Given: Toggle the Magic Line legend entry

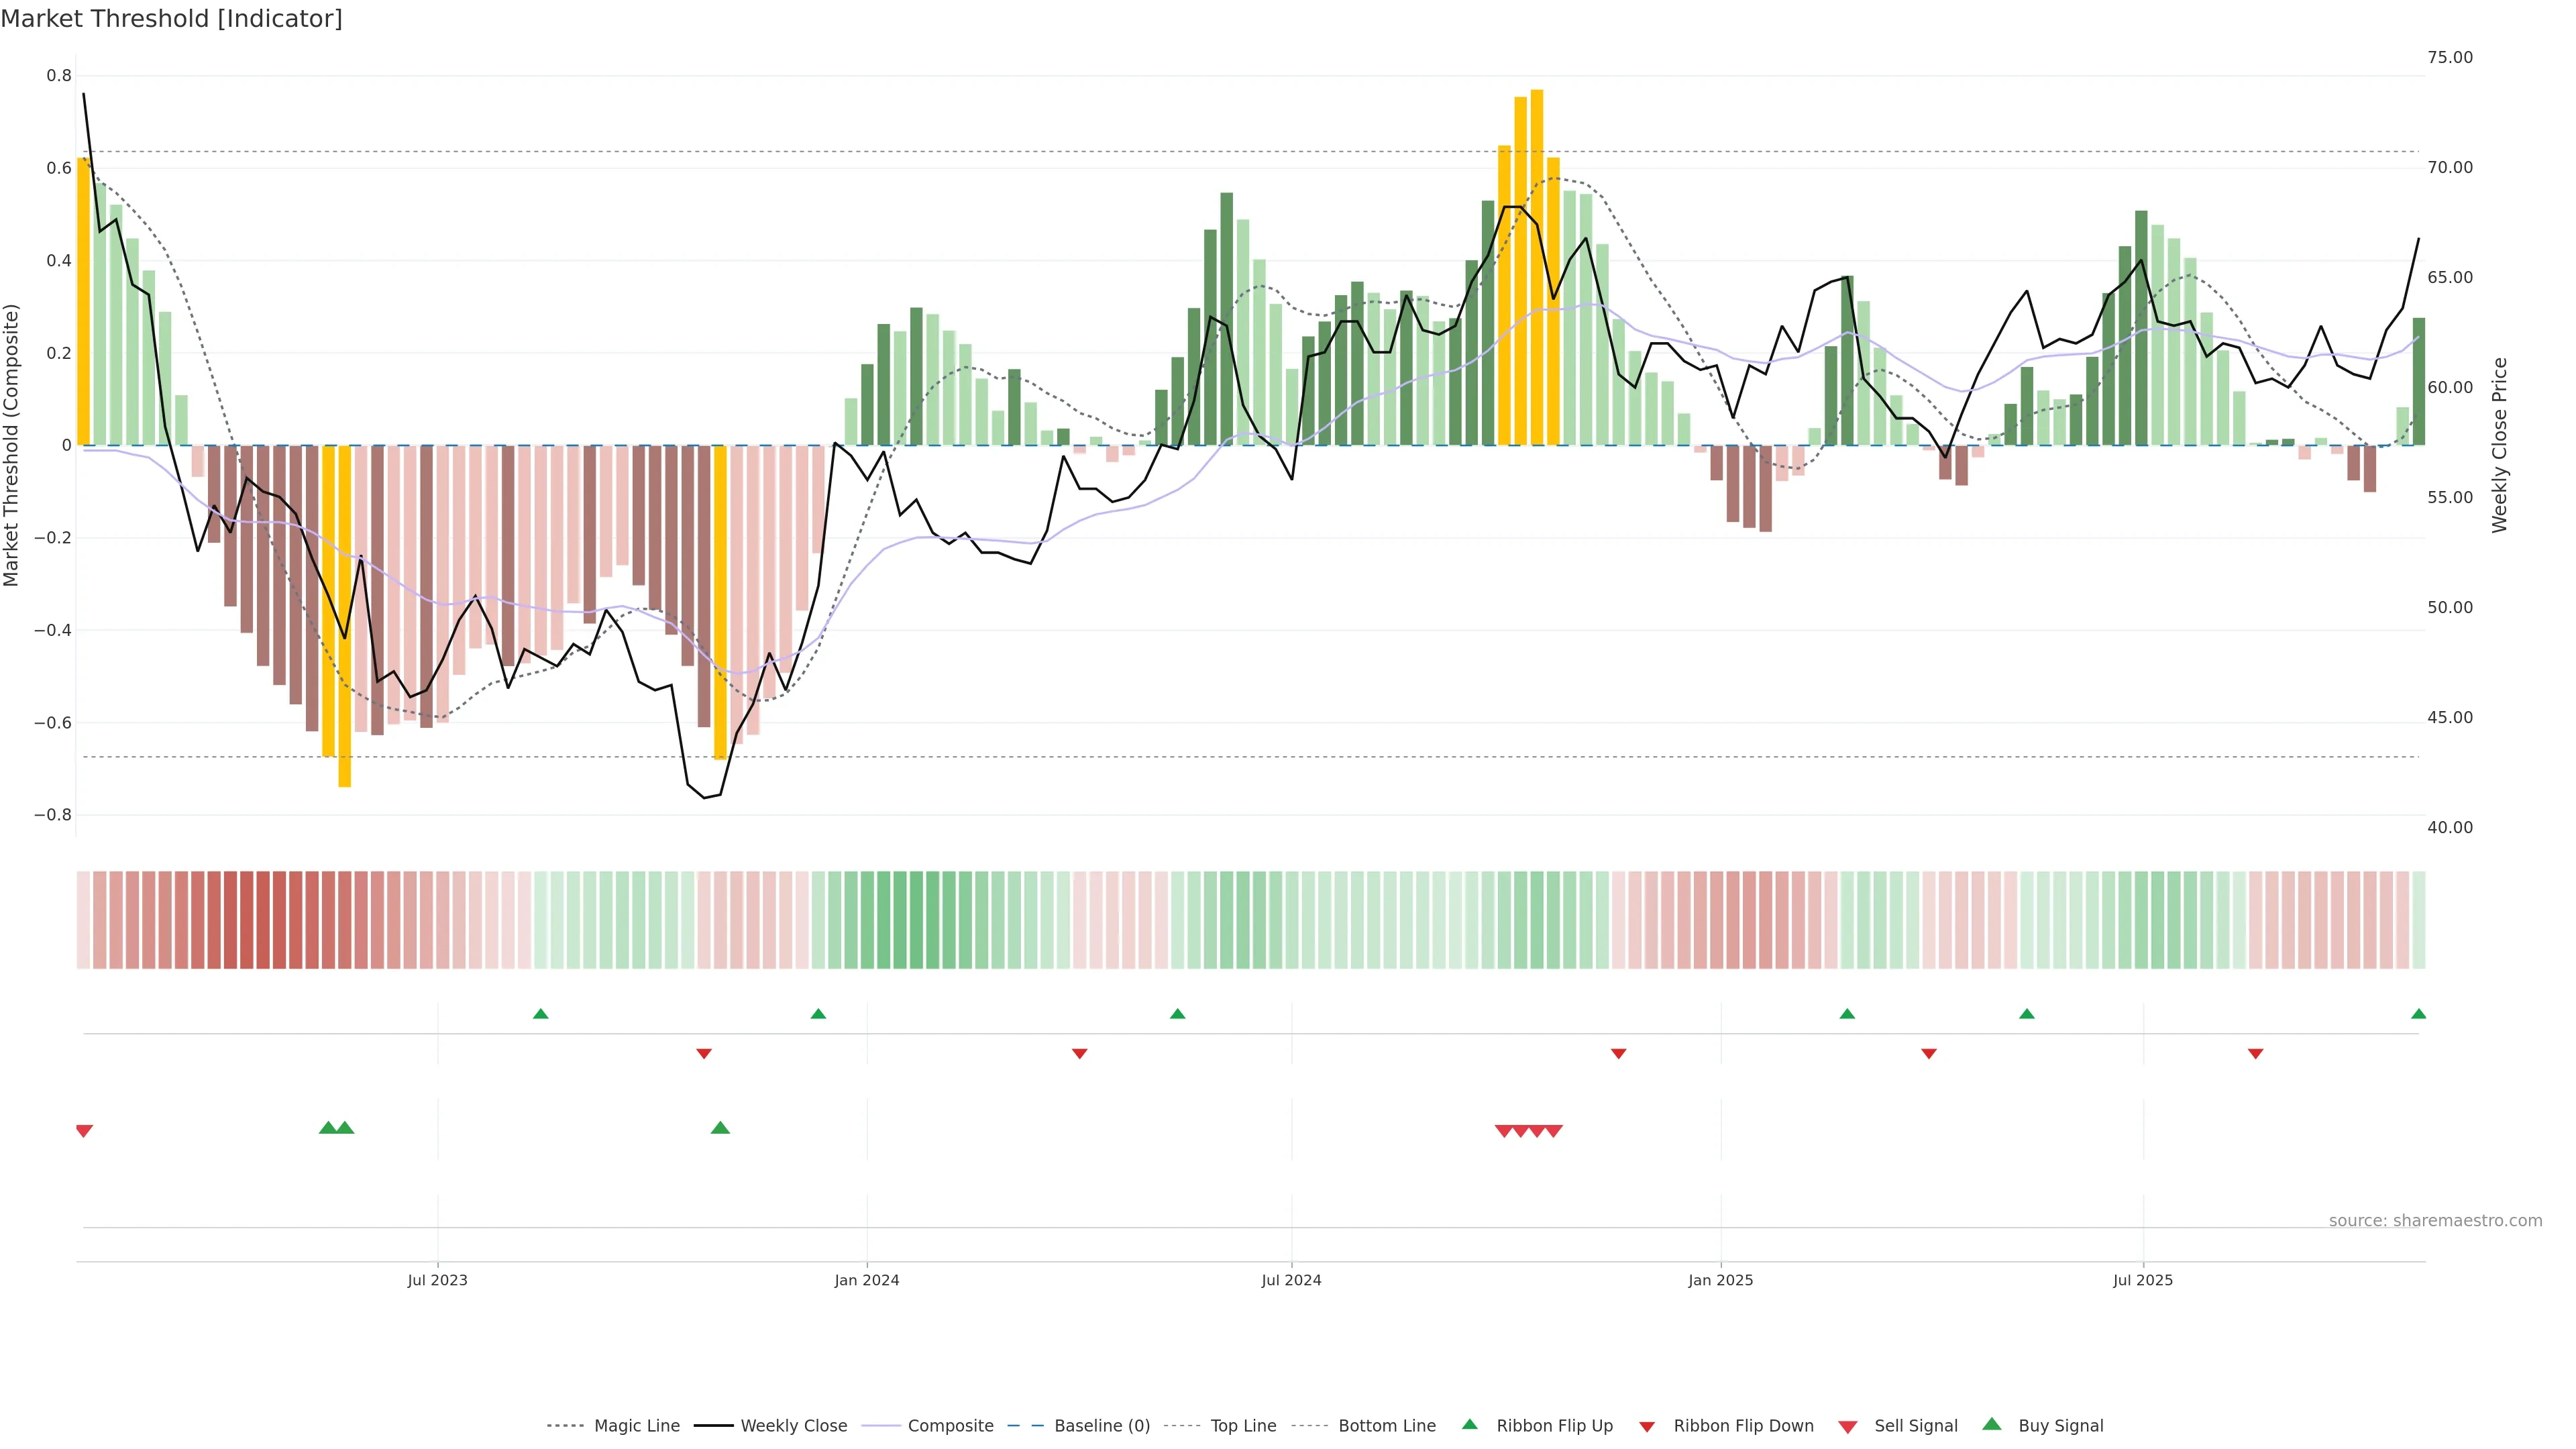Looking at the screenshot, I should click(636, 1426).
